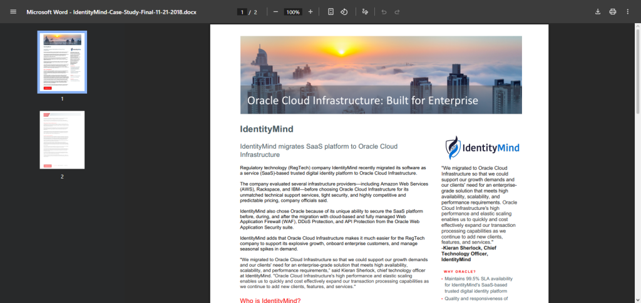
Task: Click the document title in toolbar
Action: [x=111, y=12]
